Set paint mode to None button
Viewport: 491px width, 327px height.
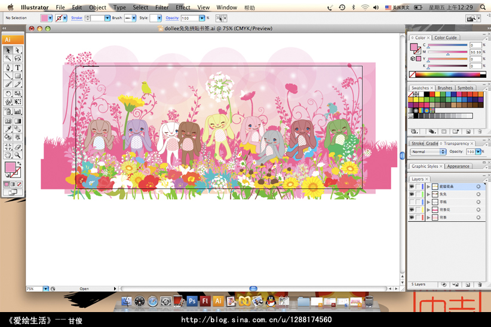[x=20, y=184]
